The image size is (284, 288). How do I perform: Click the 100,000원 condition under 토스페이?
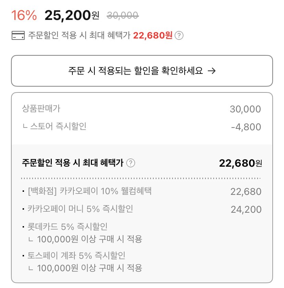click(89, 268)
